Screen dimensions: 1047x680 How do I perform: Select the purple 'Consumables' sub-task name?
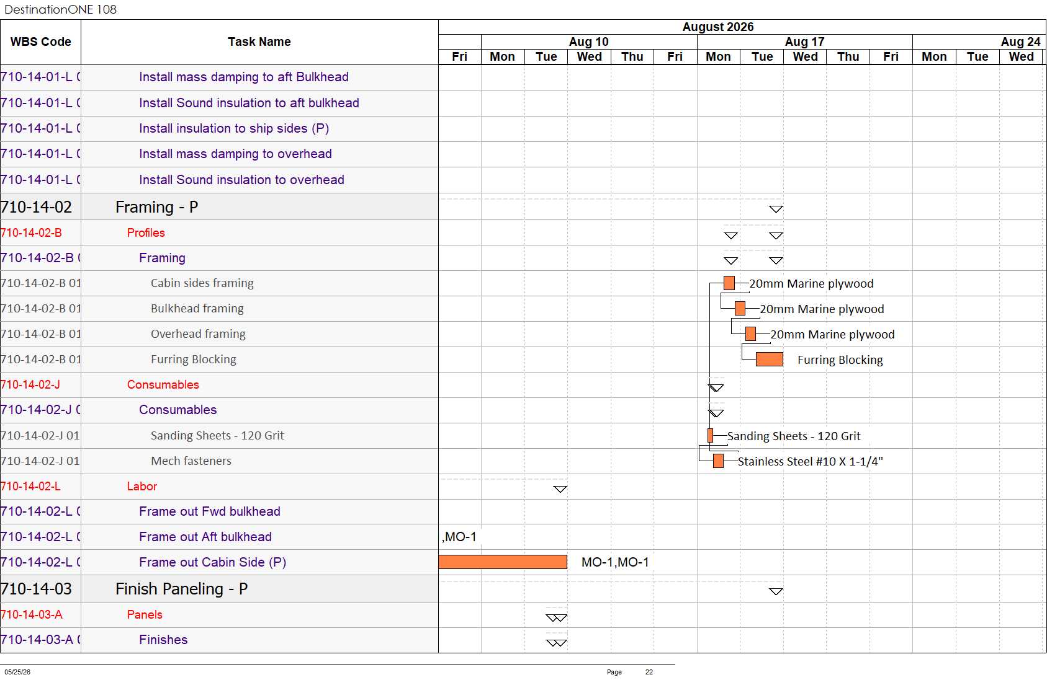178,410
